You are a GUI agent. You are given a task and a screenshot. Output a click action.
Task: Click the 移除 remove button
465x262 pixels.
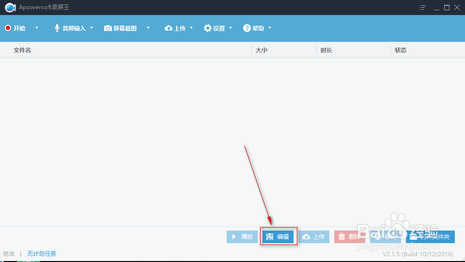coord(386,236)
